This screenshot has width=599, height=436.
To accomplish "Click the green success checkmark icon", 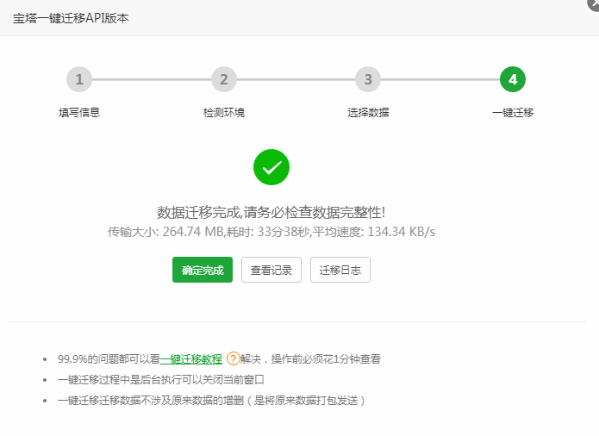I will (271, 167).
